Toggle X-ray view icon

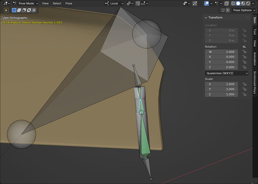[227, 3]
